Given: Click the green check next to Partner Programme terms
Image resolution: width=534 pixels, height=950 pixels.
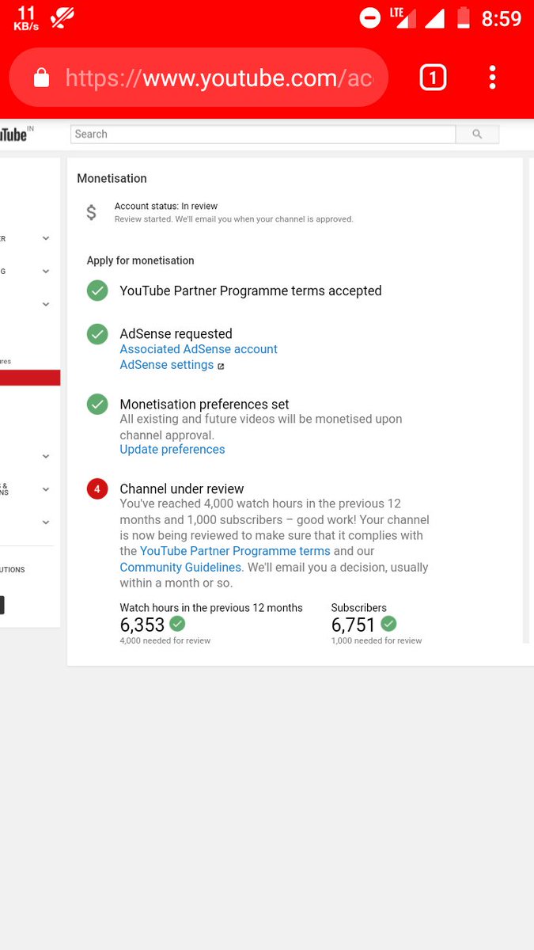Looking at the screenshot, I should pyautogui.click(x=97, y=291).
